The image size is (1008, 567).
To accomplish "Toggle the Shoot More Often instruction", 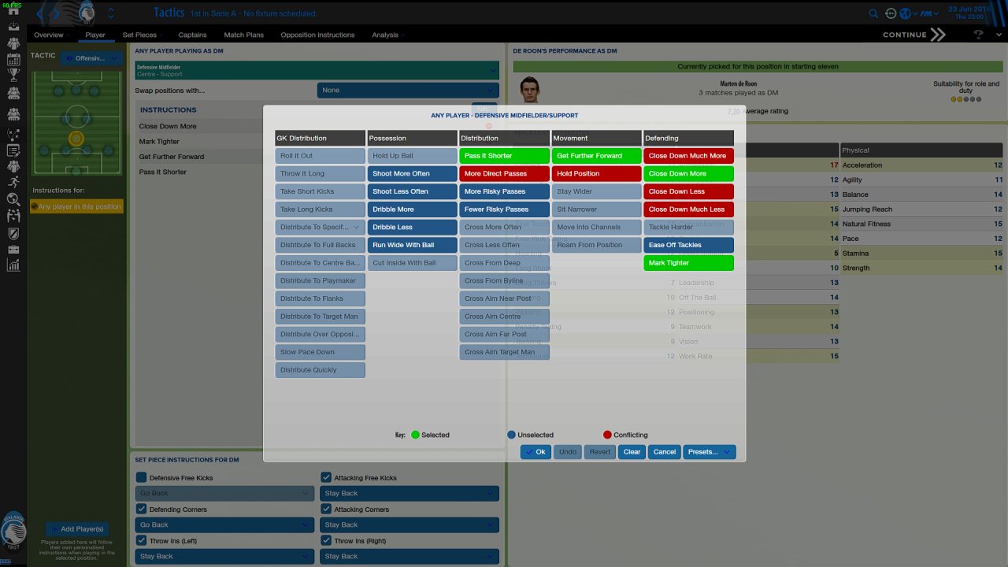I will pos(412,173).
